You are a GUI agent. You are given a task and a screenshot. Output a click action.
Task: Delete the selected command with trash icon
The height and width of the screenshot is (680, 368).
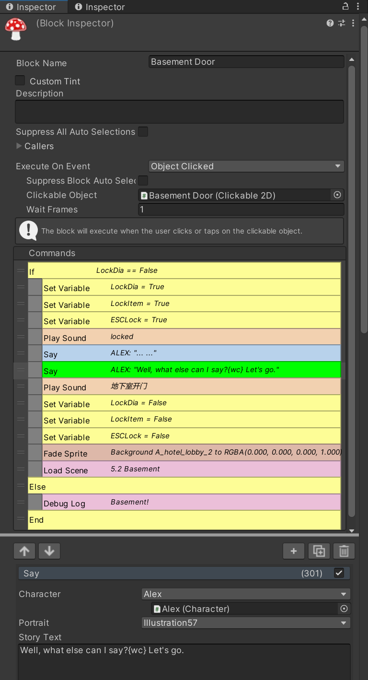coord(344,551)
